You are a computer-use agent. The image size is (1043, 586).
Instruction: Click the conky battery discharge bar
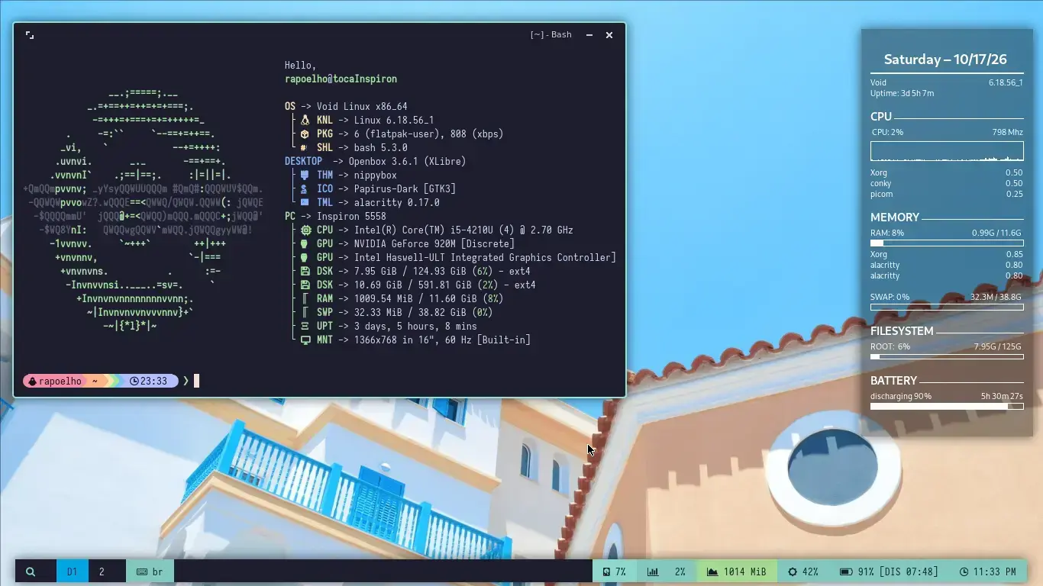tap(947, 406)
